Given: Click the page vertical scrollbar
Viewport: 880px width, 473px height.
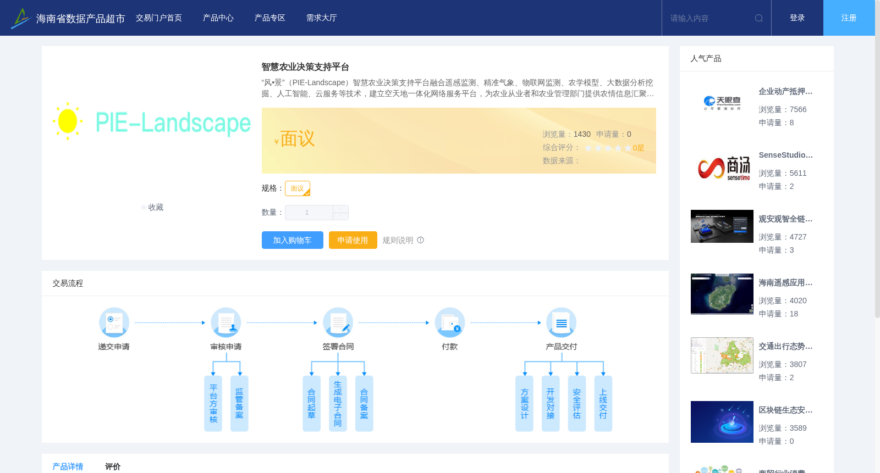Looking at the screenshot, I should (x=877, y=159).
